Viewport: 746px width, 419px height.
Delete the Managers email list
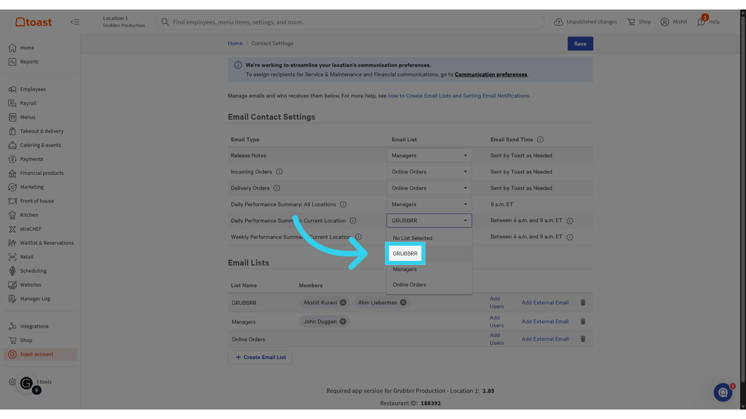click(583, 322)
